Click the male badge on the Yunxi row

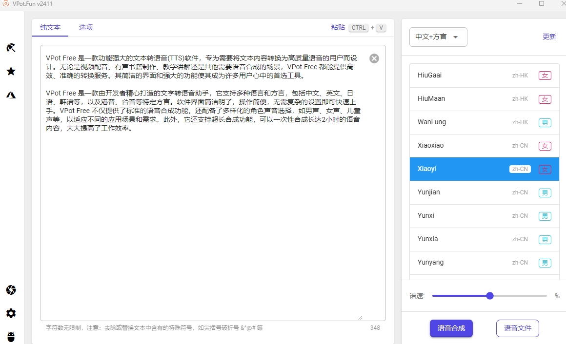(545, 216)
